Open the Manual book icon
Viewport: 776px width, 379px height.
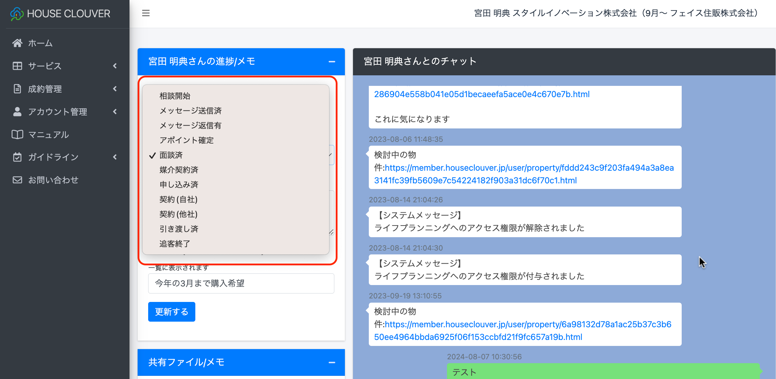coord(17,135)
